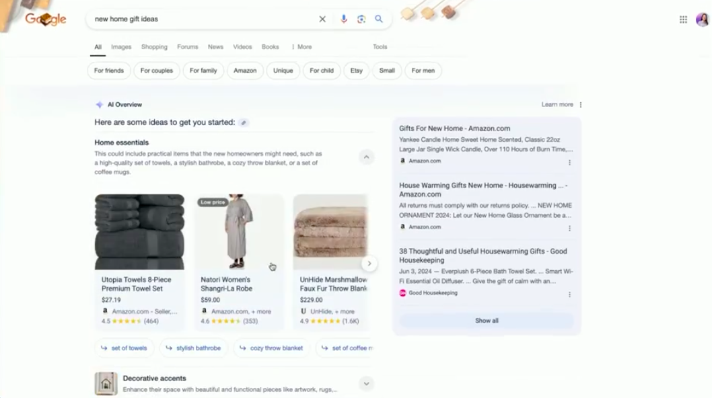Open Natori Women's Shangri-La Robe title
712x398 pixels.
[226, 284]
